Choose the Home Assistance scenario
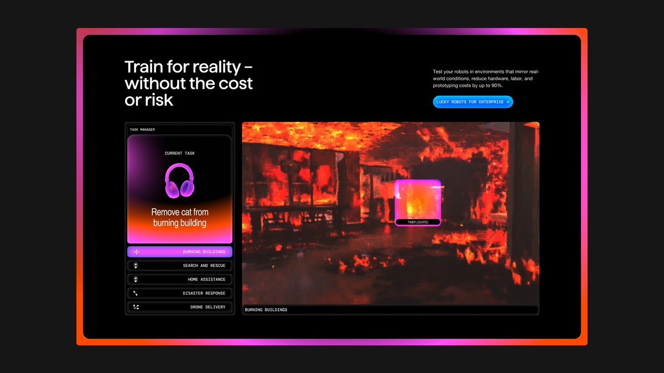 pyautogui.click(x=180, y=280)
